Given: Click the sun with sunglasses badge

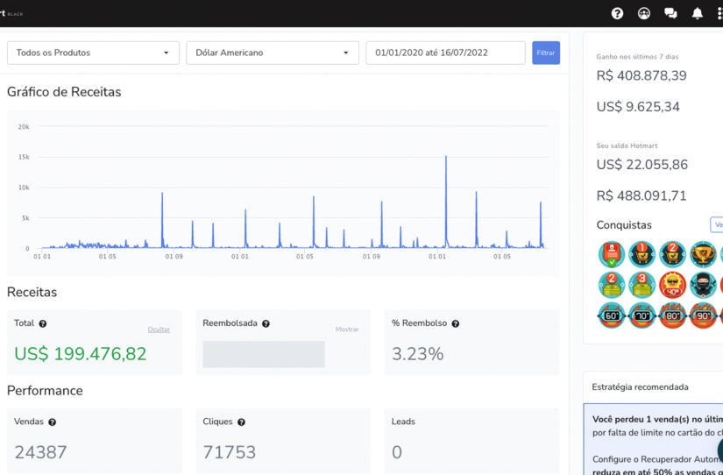Looking at the screenshot, I should click(672, 285).
